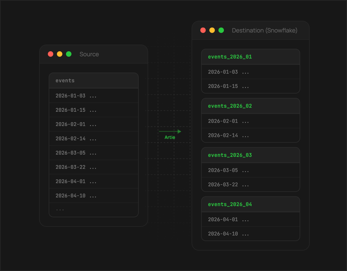The width and height of the screenshot is (347, 271).
Task: Select 2026-03-05 row in events_2026_03
Action: (250, 170)
